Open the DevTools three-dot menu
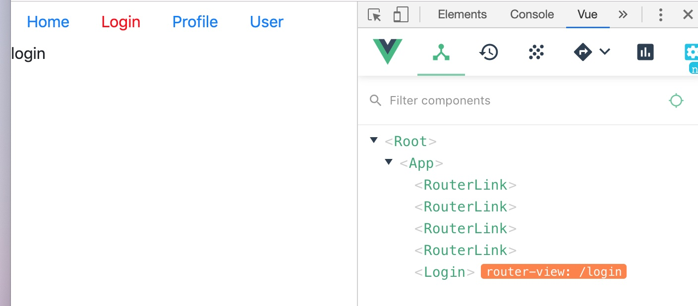The height and width of the screenshot is (306, 698). (x=661, y=14)
